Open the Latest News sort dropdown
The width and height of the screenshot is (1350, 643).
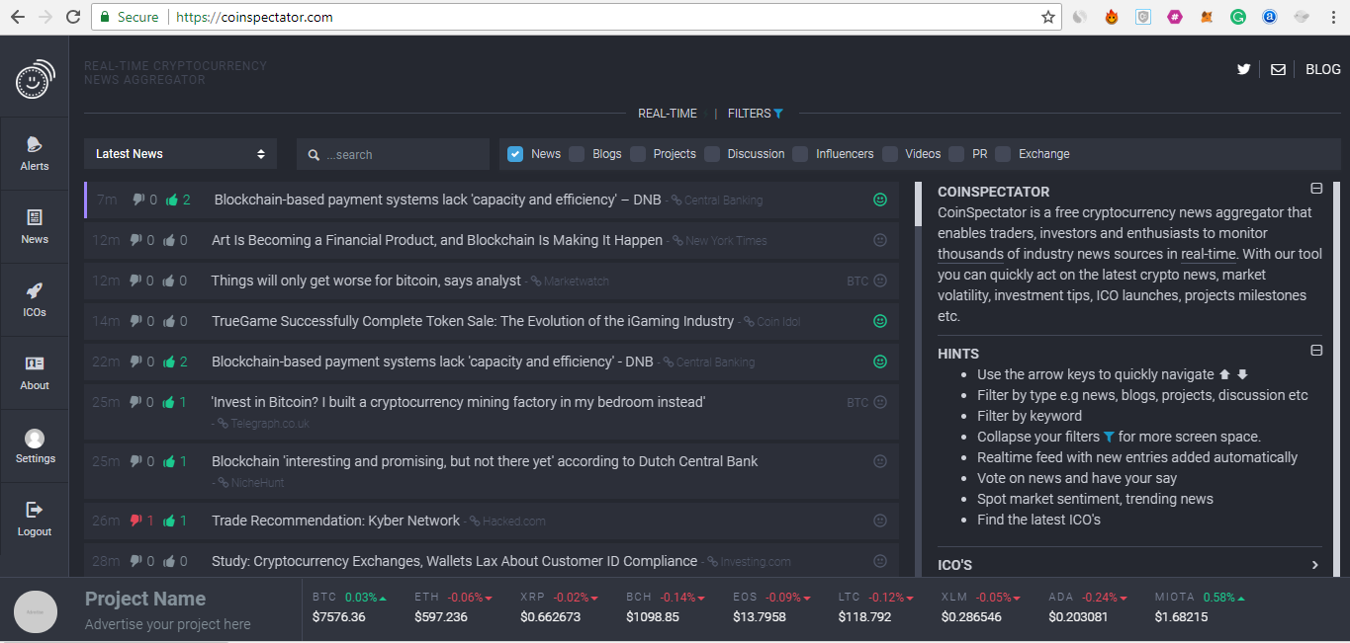pos(180,154)
